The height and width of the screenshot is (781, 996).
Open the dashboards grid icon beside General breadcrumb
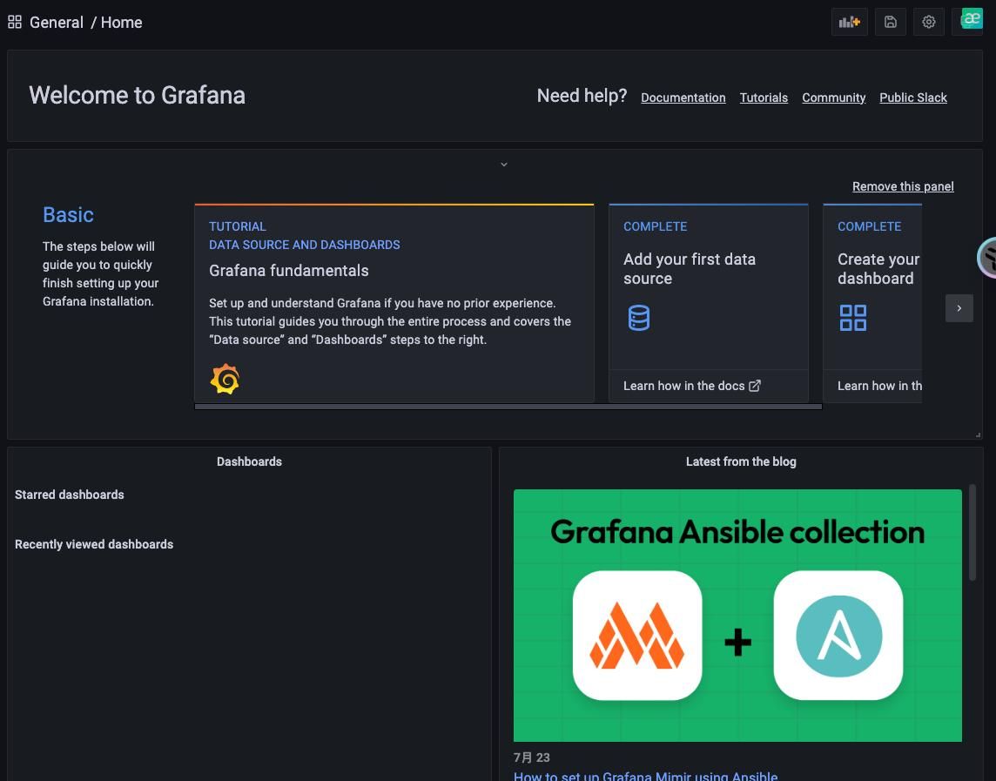(15, 22)
